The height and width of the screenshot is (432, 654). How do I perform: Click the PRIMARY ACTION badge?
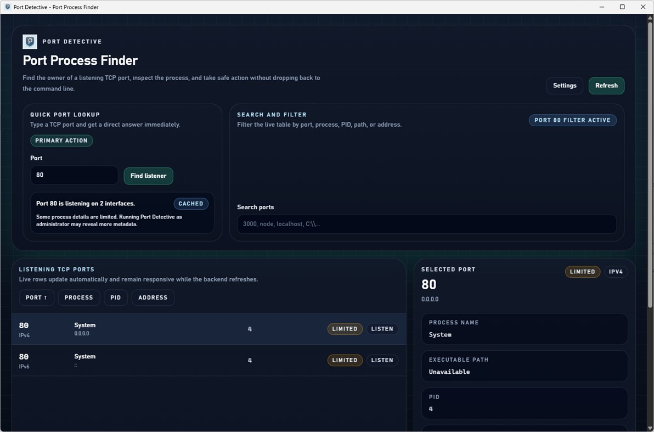coord(61,141)
